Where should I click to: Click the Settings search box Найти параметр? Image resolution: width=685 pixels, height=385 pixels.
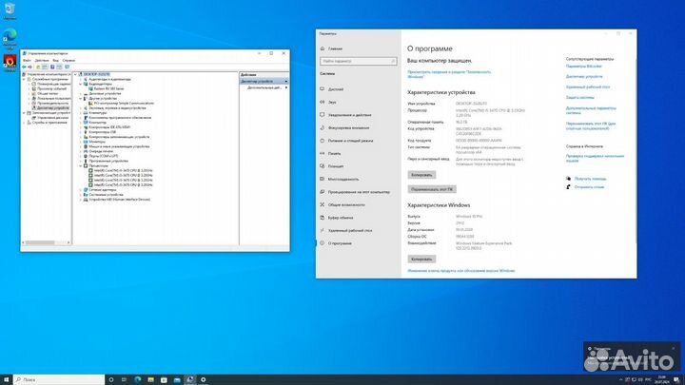click(358, 61)
